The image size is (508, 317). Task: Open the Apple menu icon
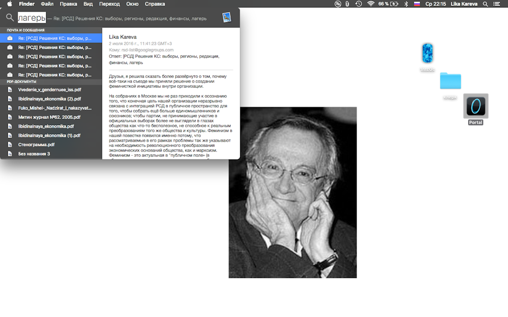point(10,4)
